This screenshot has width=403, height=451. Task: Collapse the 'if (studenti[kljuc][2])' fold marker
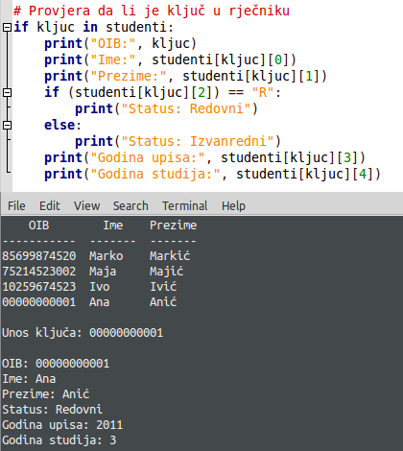point(7,92)
